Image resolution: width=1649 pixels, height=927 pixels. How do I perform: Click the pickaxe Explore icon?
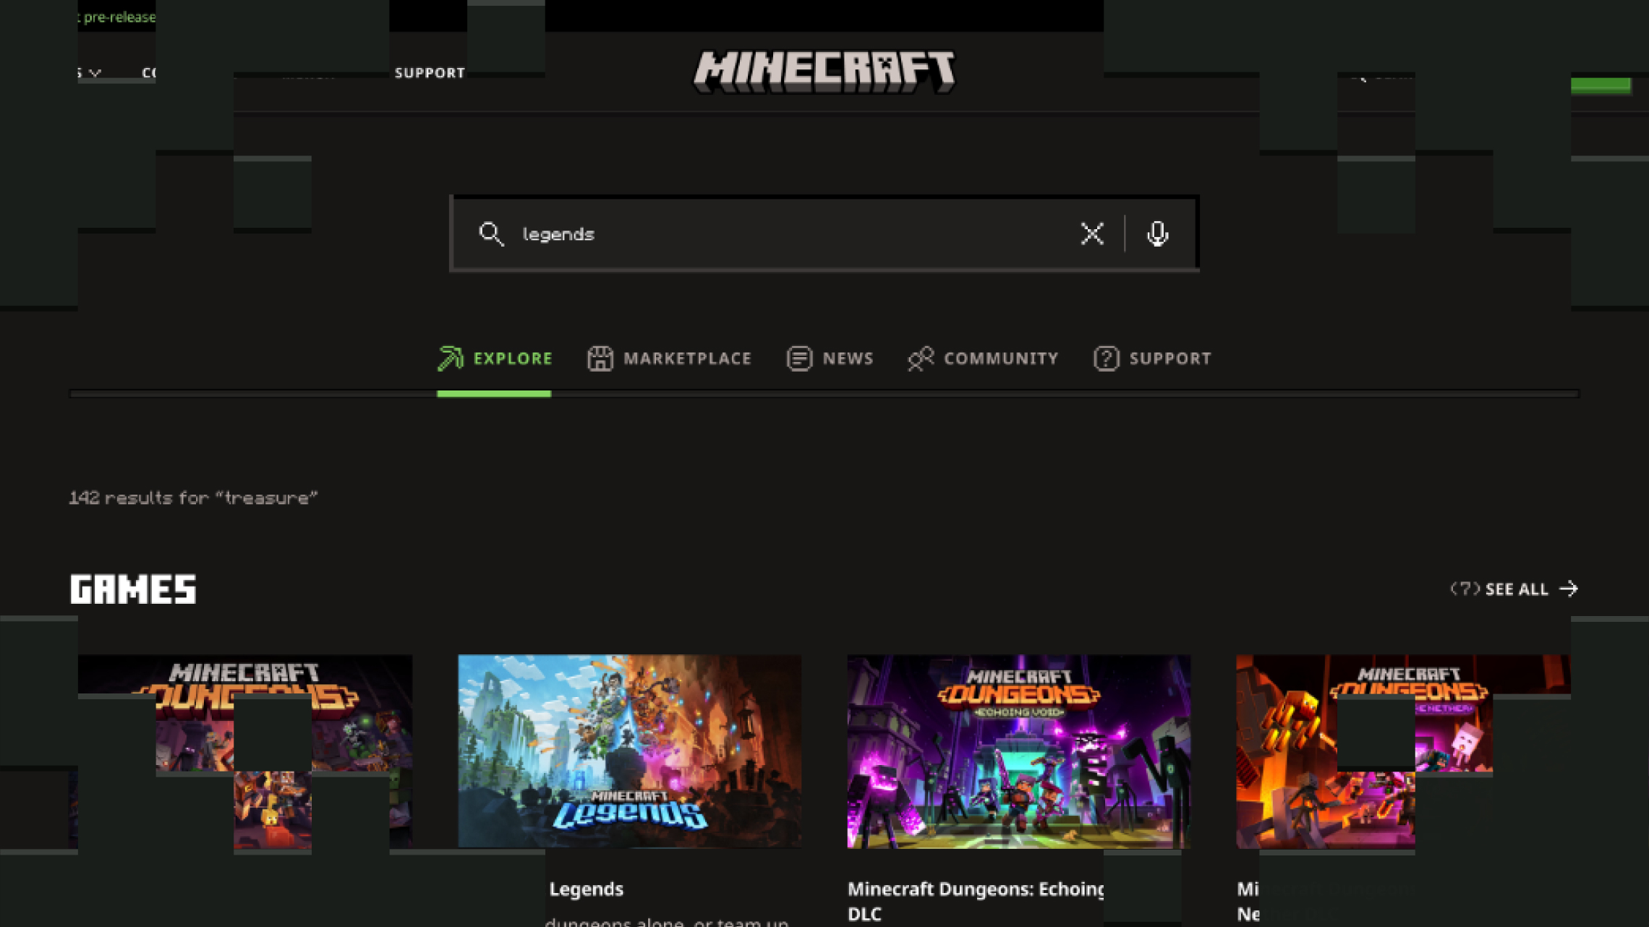(x=450, y=358)
